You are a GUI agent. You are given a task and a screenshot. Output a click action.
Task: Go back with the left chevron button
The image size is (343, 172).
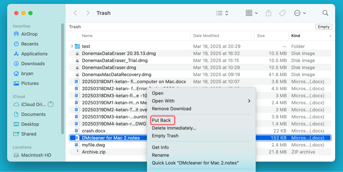(75, 13)
